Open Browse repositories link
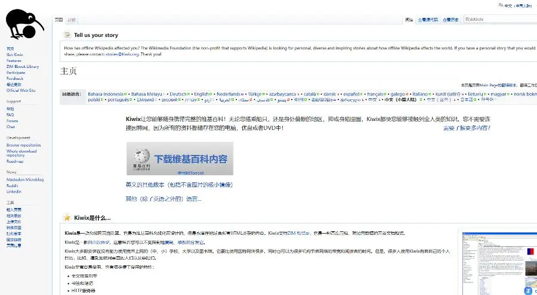Image resolution: width=537 pixels, height=295 pixels. [x=24, y=145]
